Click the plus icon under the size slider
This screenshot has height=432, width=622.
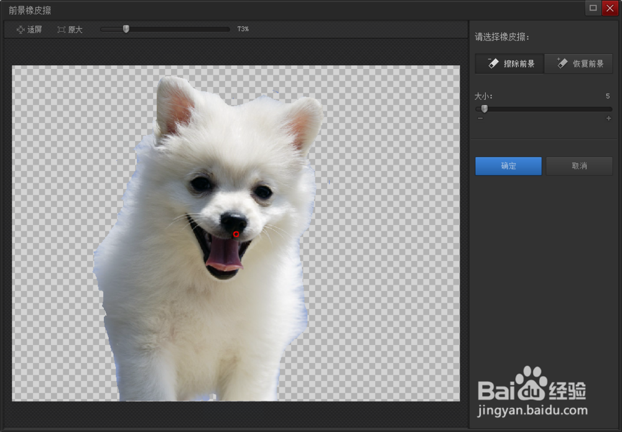[608, 118]
